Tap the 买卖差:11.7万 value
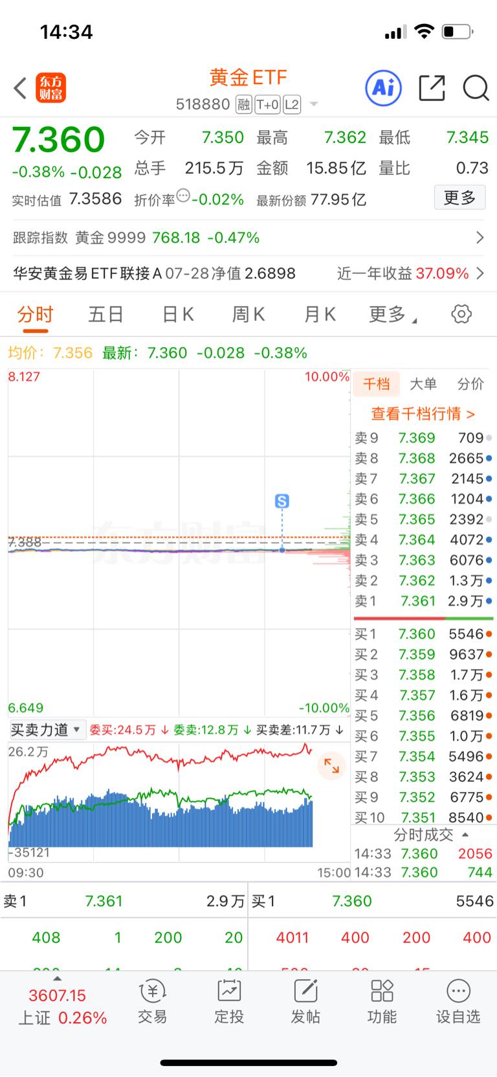 pyautogui.click(x=293, y=730)
